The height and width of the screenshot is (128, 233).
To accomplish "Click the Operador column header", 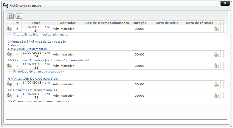I will [x=68, y=23].
